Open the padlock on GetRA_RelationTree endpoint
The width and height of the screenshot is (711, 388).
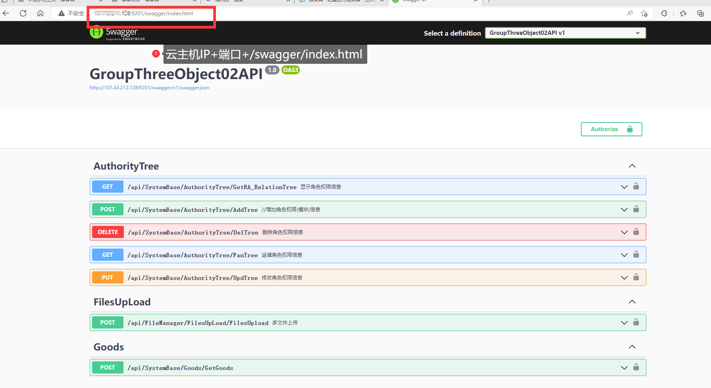636,186
